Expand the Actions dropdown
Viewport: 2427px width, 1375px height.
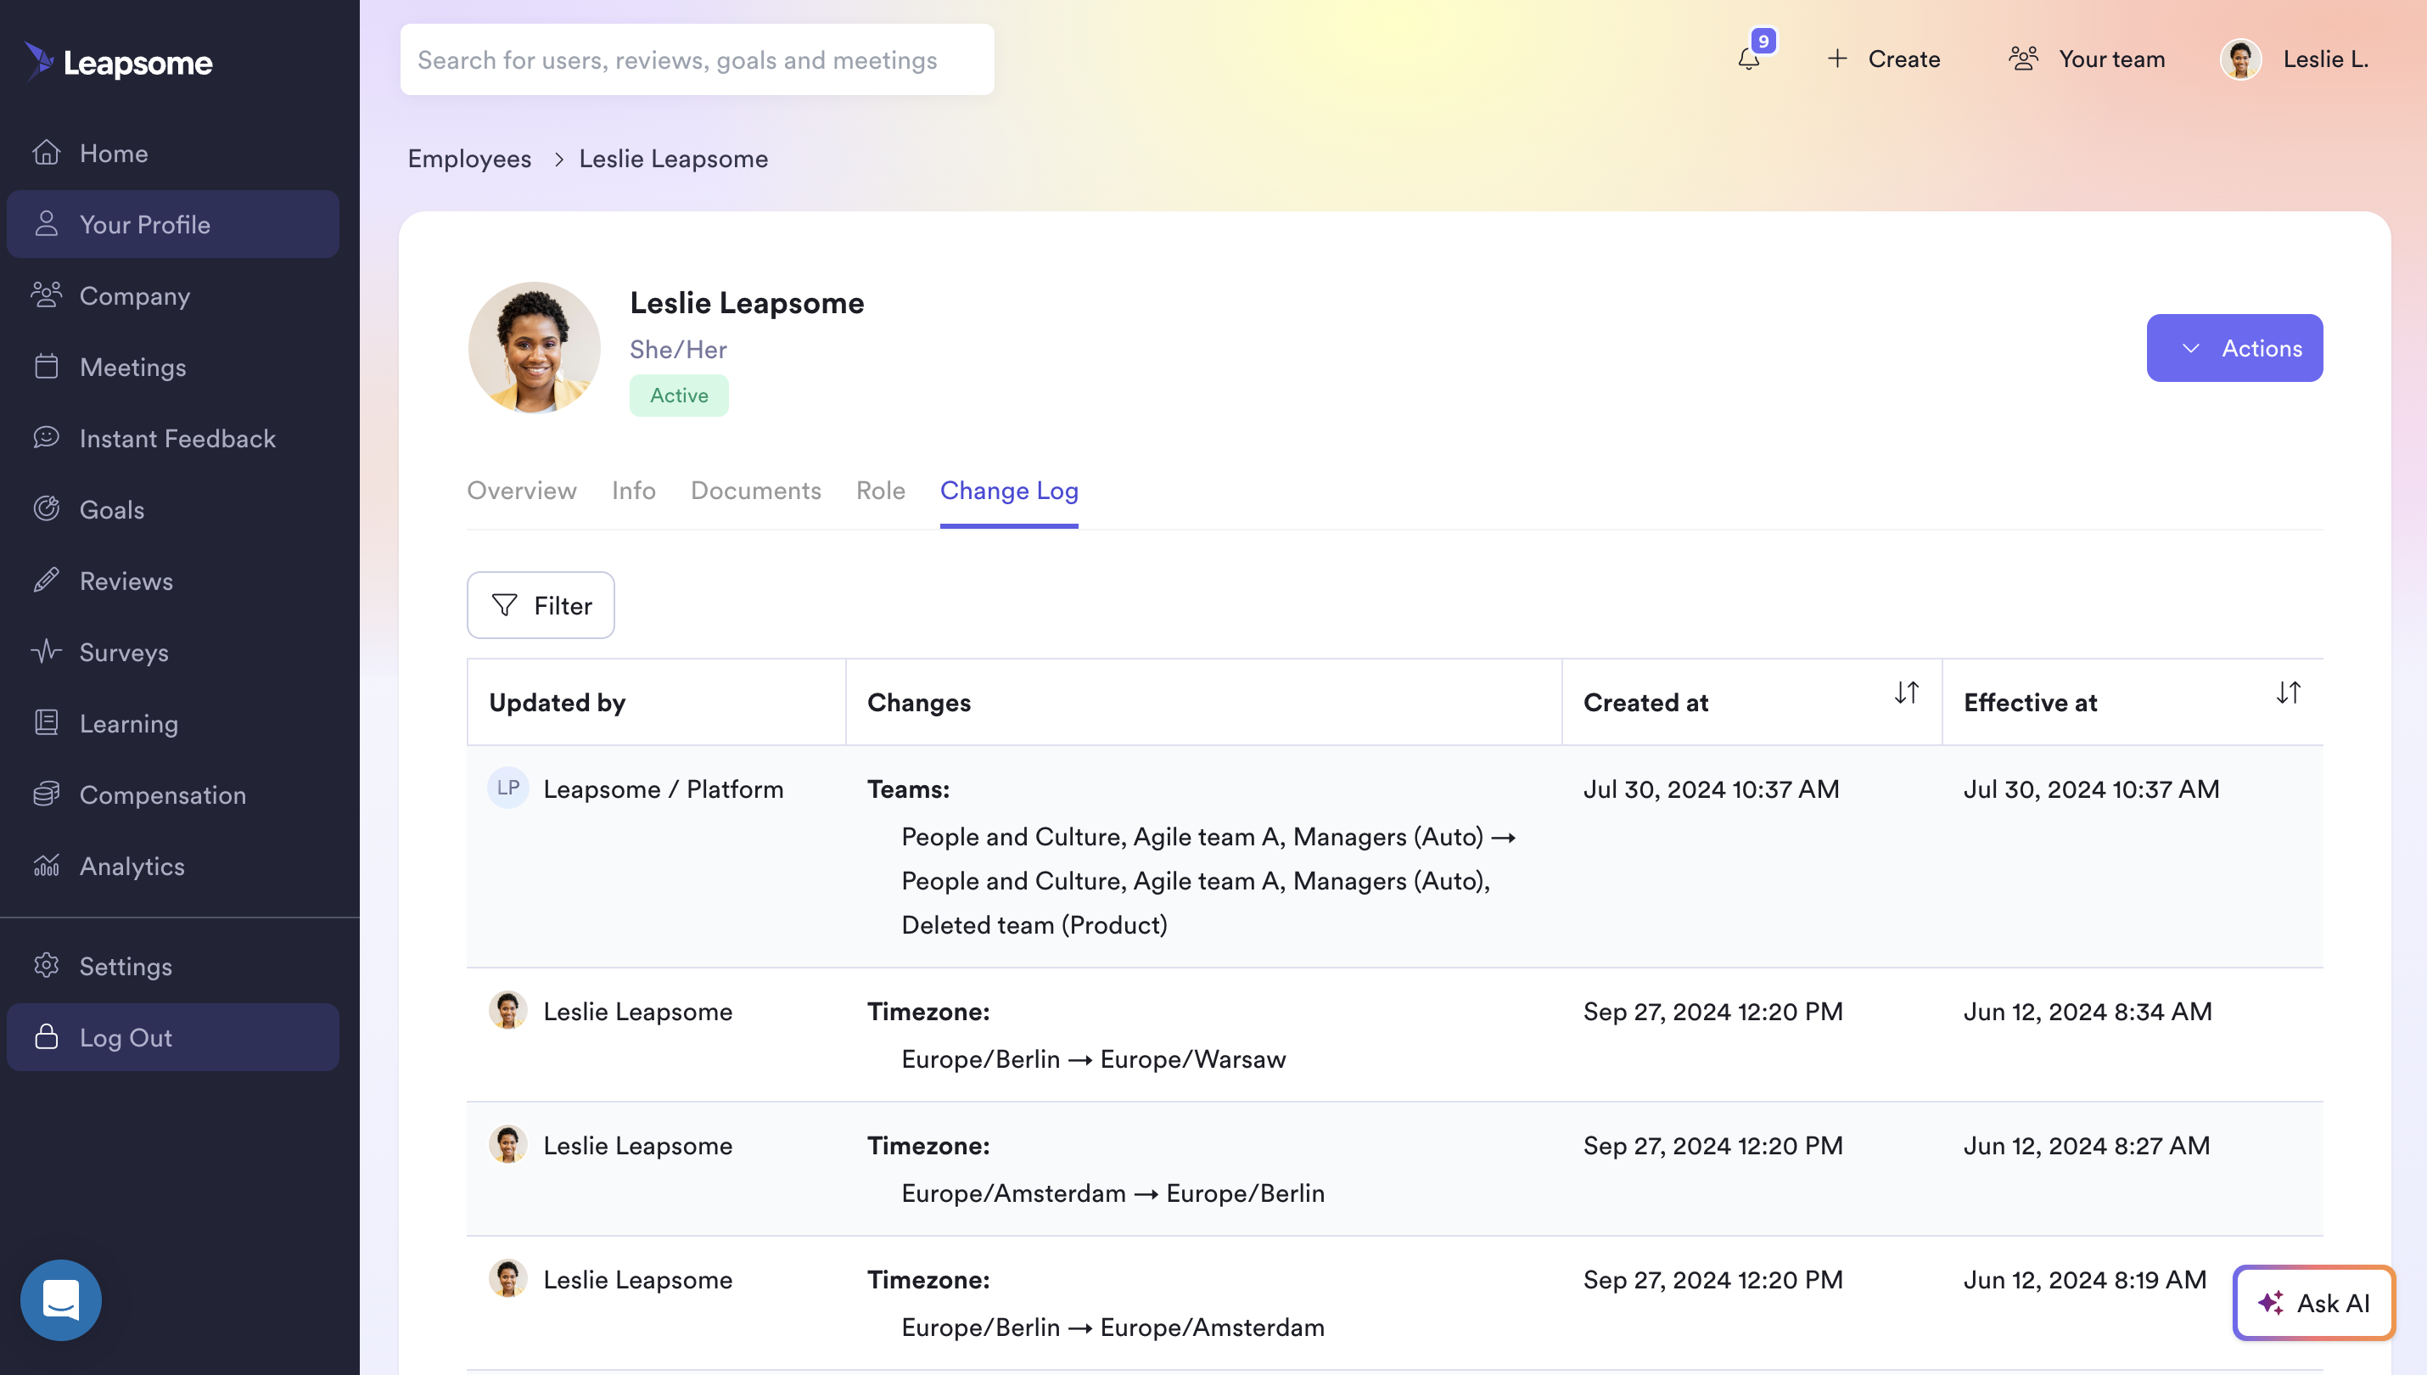coord(2234,347)
